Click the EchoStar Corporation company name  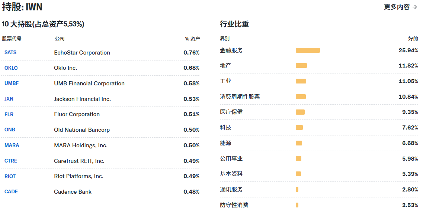(82, 53)
